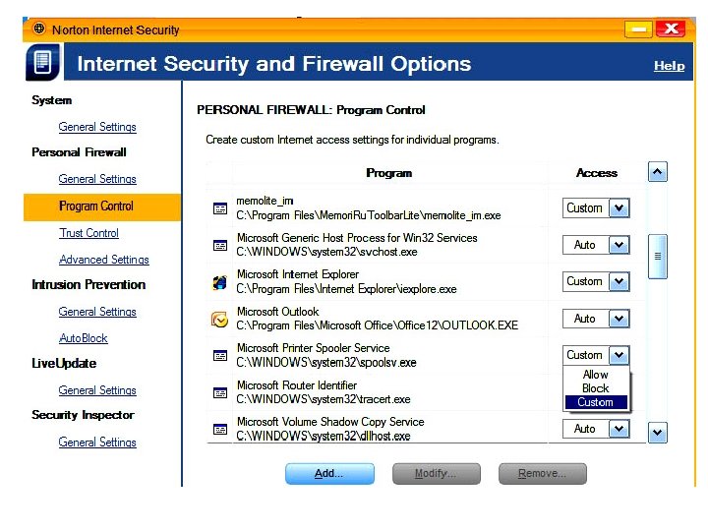Click the memolite_im program icon
The height and width of the screenshot is (531, 708).
220,208
